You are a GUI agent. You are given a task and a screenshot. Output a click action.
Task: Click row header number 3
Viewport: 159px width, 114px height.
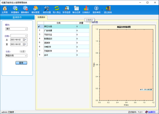point(41,35)
